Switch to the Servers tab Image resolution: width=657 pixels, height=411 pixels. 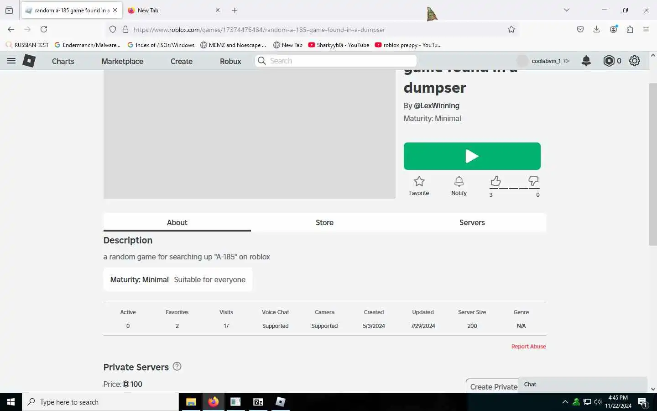472,222
